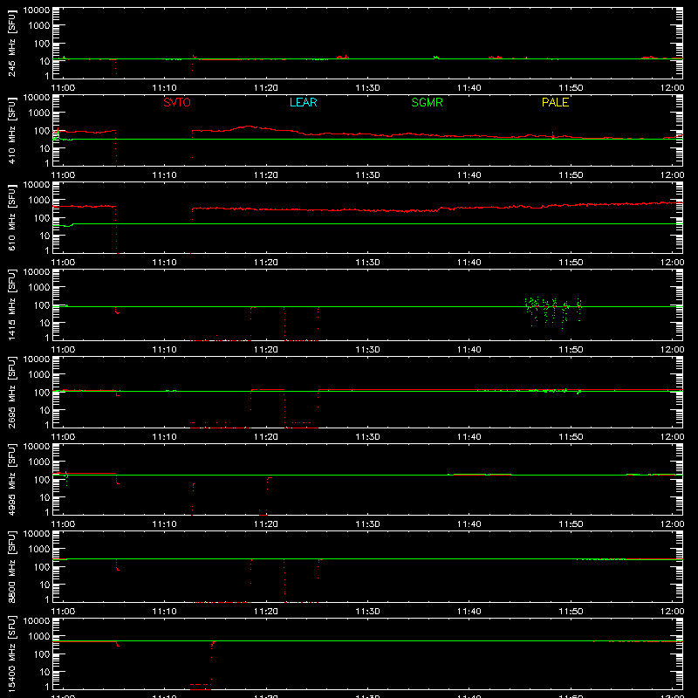Screen dimensions: 698x698
Task: Click 11:40 time label under 4995 MHz plot
Action: [469, 524]
